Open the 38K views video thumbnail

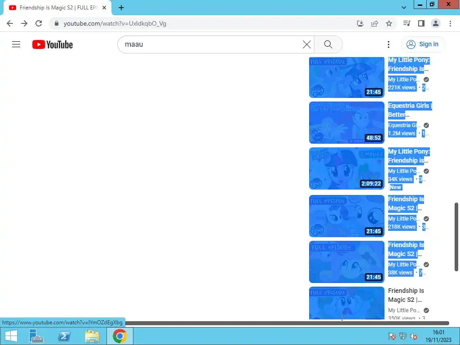click(346, 262)
